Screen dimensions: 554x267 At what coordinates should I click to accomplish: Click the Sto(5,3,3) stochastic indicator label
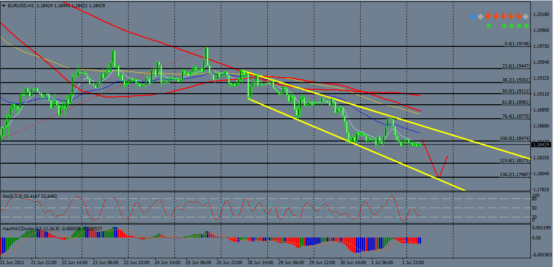point(30,197)
